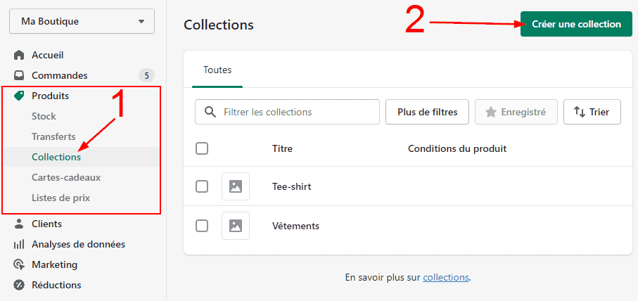Open the Ma Boutique store dropdown
Image resolution: width=638 pixels, height=301 pixels.
(82, 21)
